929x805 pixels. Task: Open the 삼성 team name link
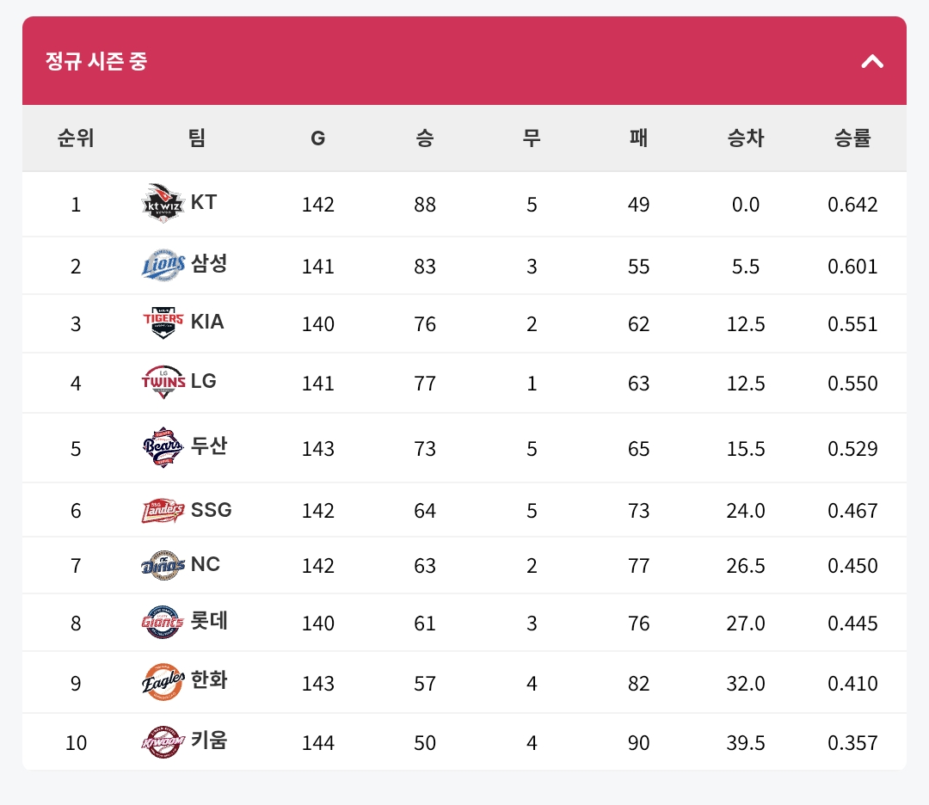(209, 263)
